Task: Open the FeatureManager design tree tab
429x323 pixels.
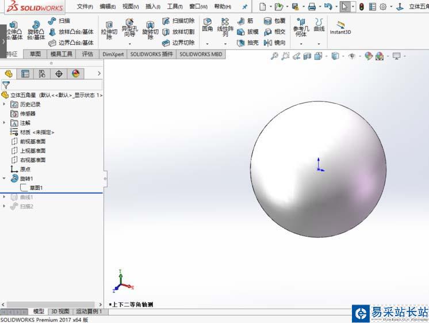Action: click(9, 74)
